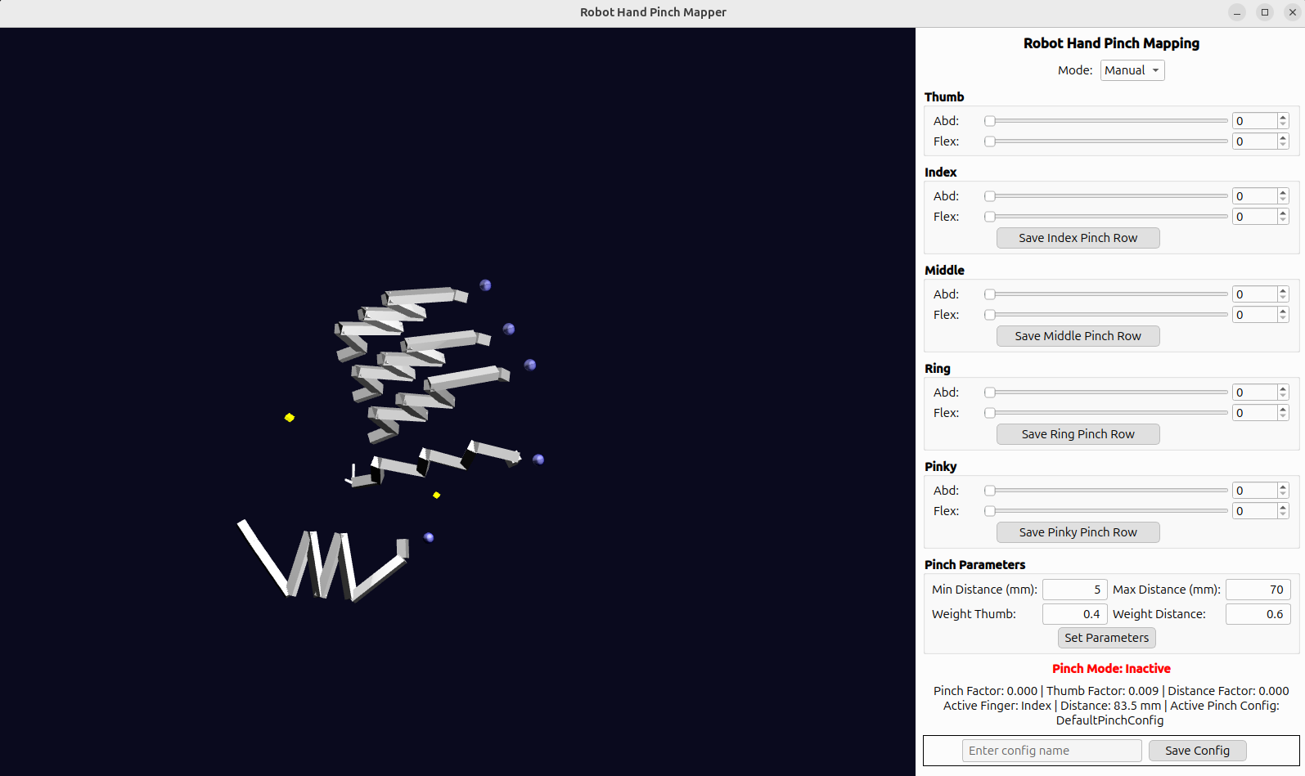Click the Ring Flex value box
Viewport: 1305px width, 776px height.
1255,413
